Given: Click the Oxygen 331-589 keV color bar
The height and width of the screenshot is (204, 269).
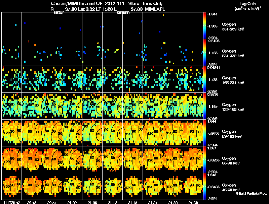Looking at the screenshot, I should click(204, 26).
